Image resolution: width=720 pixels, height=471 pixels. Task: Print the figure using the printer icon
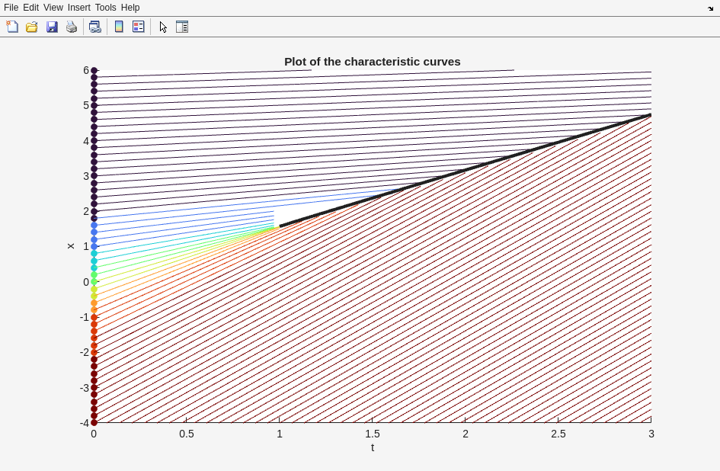[72, 27]
